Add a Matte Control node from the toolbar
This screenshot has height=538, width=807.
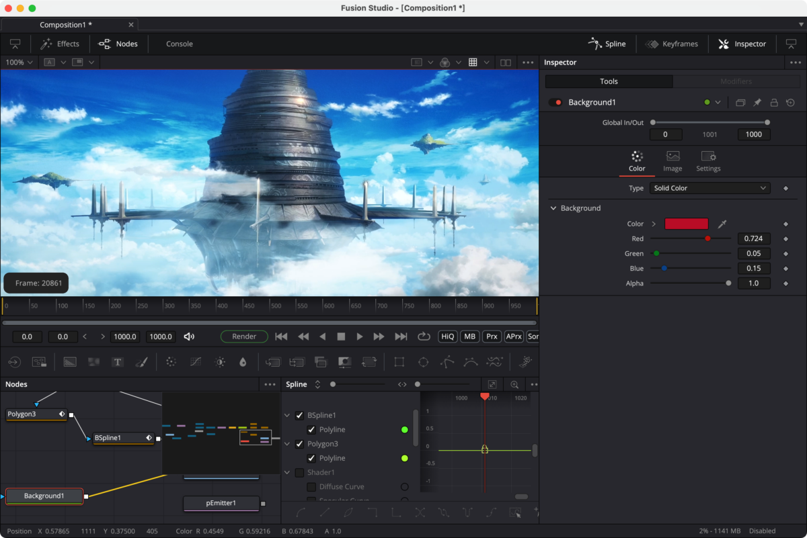coord(344,362)
